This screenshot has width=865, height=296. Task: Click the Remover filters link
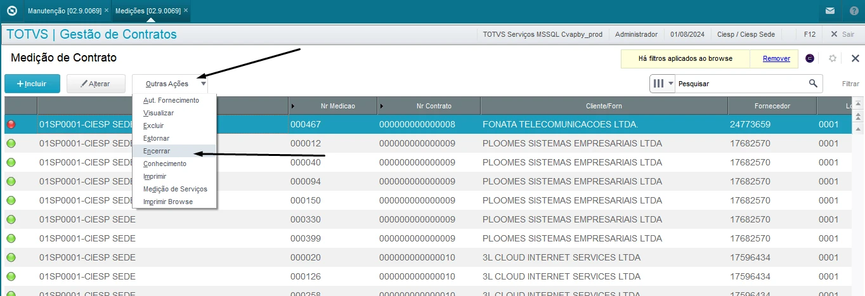[x=776, y=58]
